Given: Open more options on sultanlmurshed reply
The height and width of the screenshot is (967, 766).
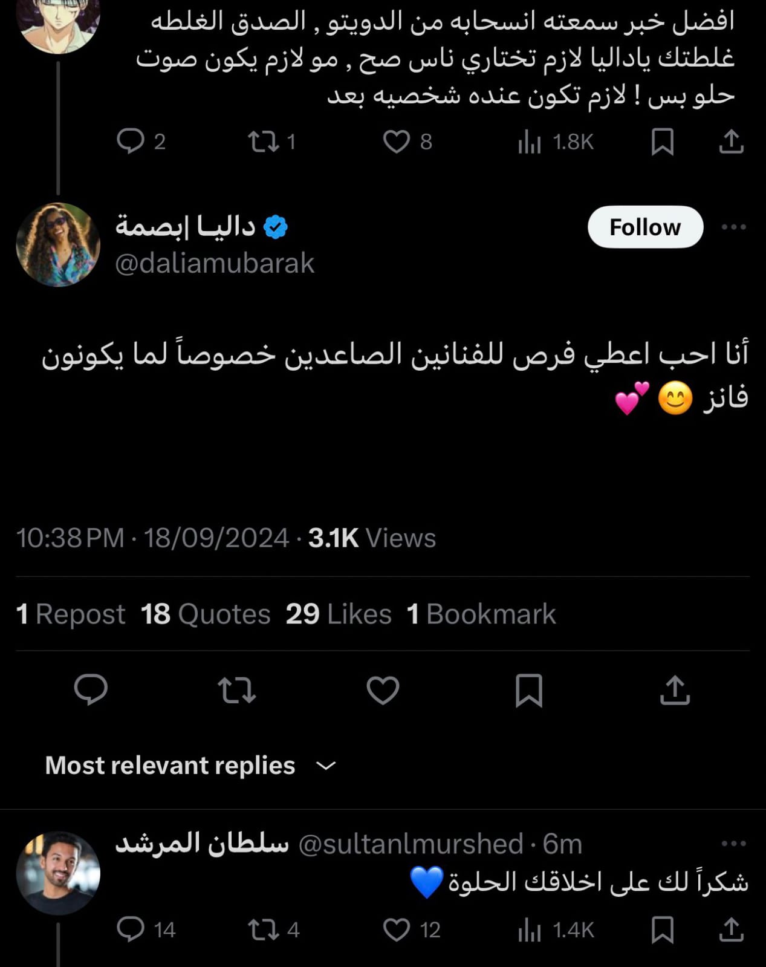Looking at the screenshot, I should pyautogui.click(x=734, y=844).
